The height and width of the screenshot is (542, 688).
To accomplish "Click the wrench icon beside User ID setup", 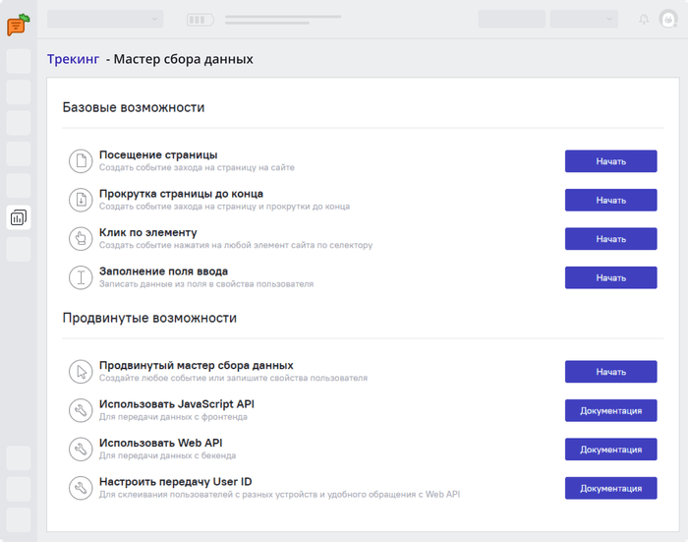I will [80, 487].
